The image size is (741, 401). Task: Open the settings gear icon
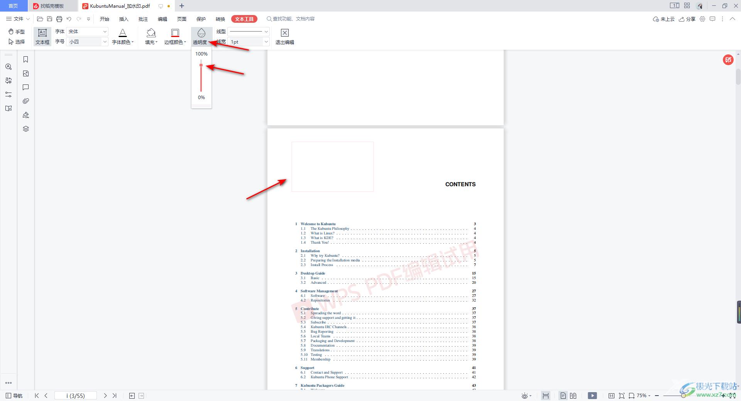pos(702,19)
